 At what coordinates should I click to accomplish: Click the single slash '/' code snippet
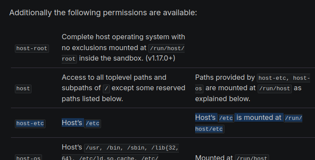pos(106,89)
